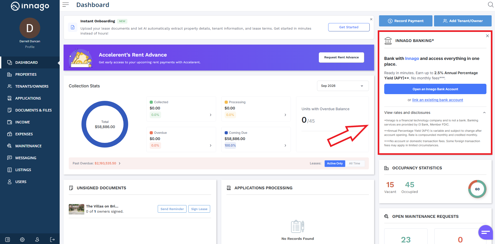Viewport: 495px width, 244px height.
Task: Click the user account icon in sidebar footer
Action: [x=37, y=240]
